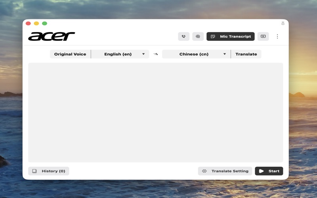This screenshot has width=317, height=198.
Task: Click inside the empty transcript area
Action: click(x=155, y=112)
